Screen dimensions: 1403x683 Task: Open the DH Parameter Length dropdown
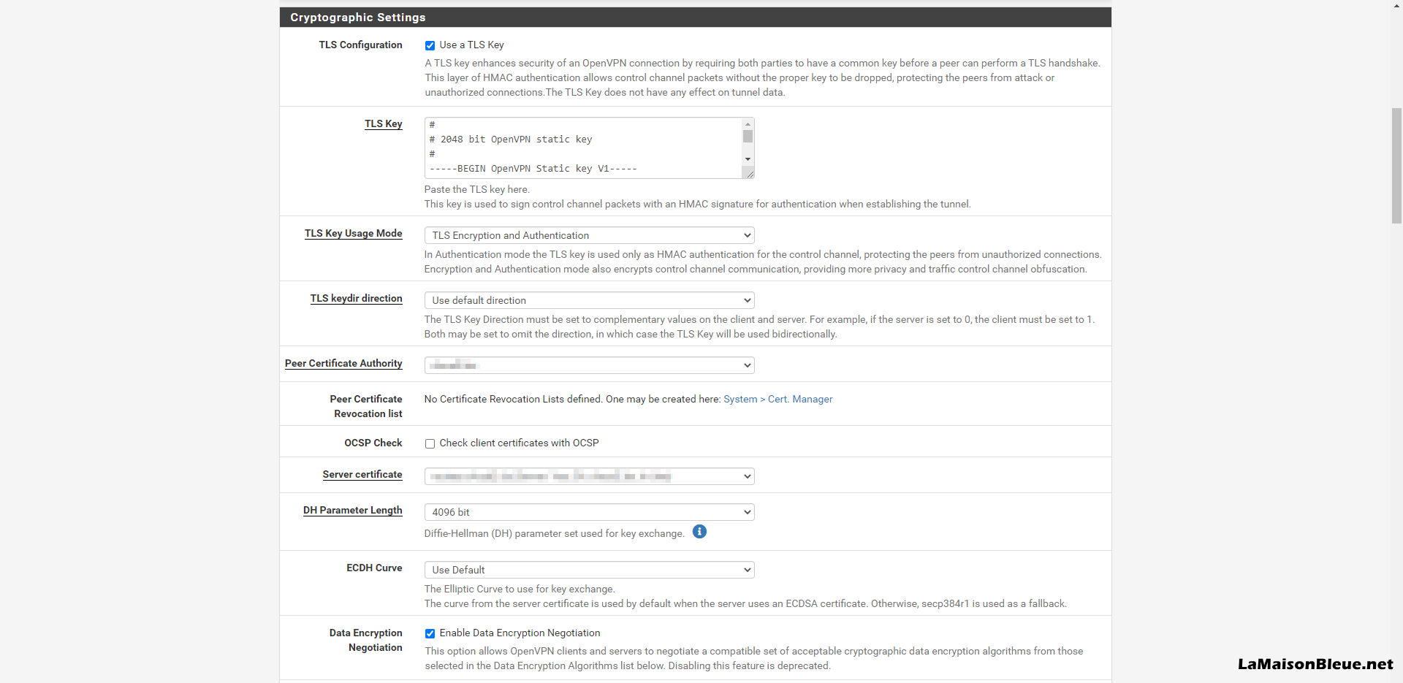point(589,512)
